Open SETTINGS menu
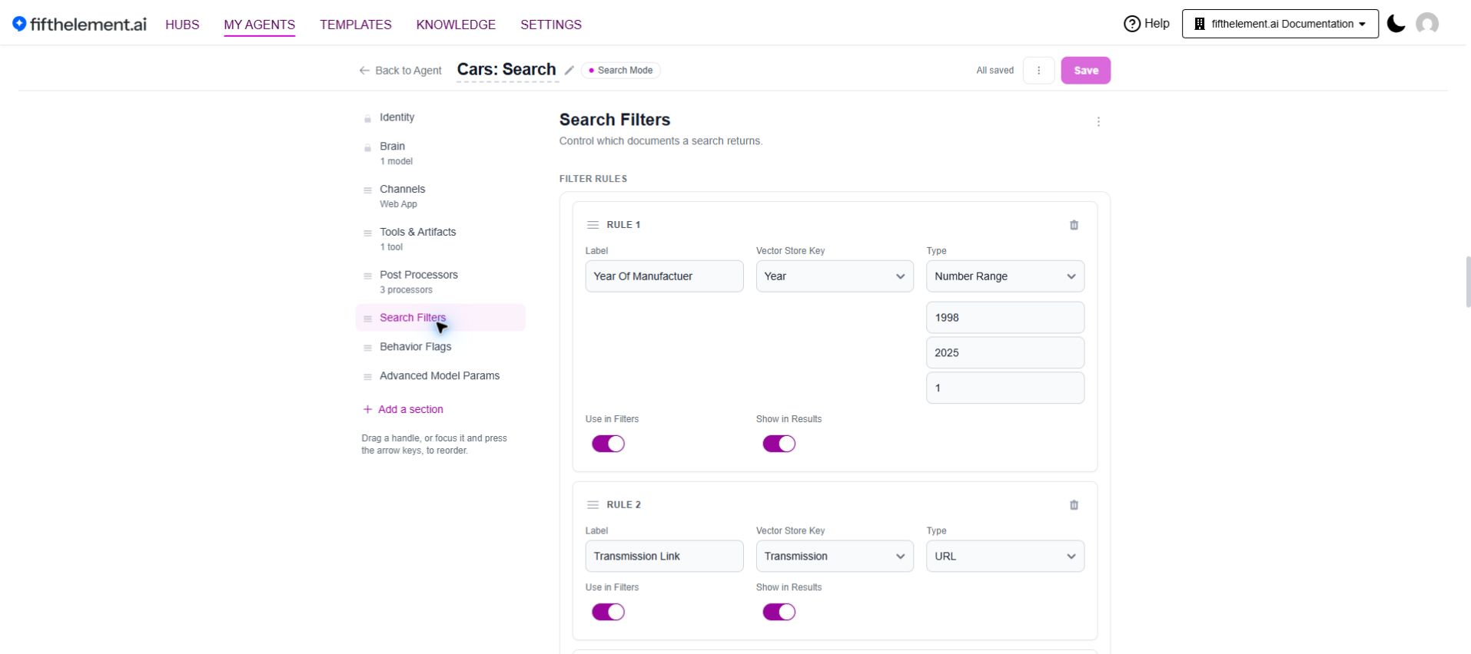Image resolution: width=1471 pixels, height=654 pixels. [551, 25]
